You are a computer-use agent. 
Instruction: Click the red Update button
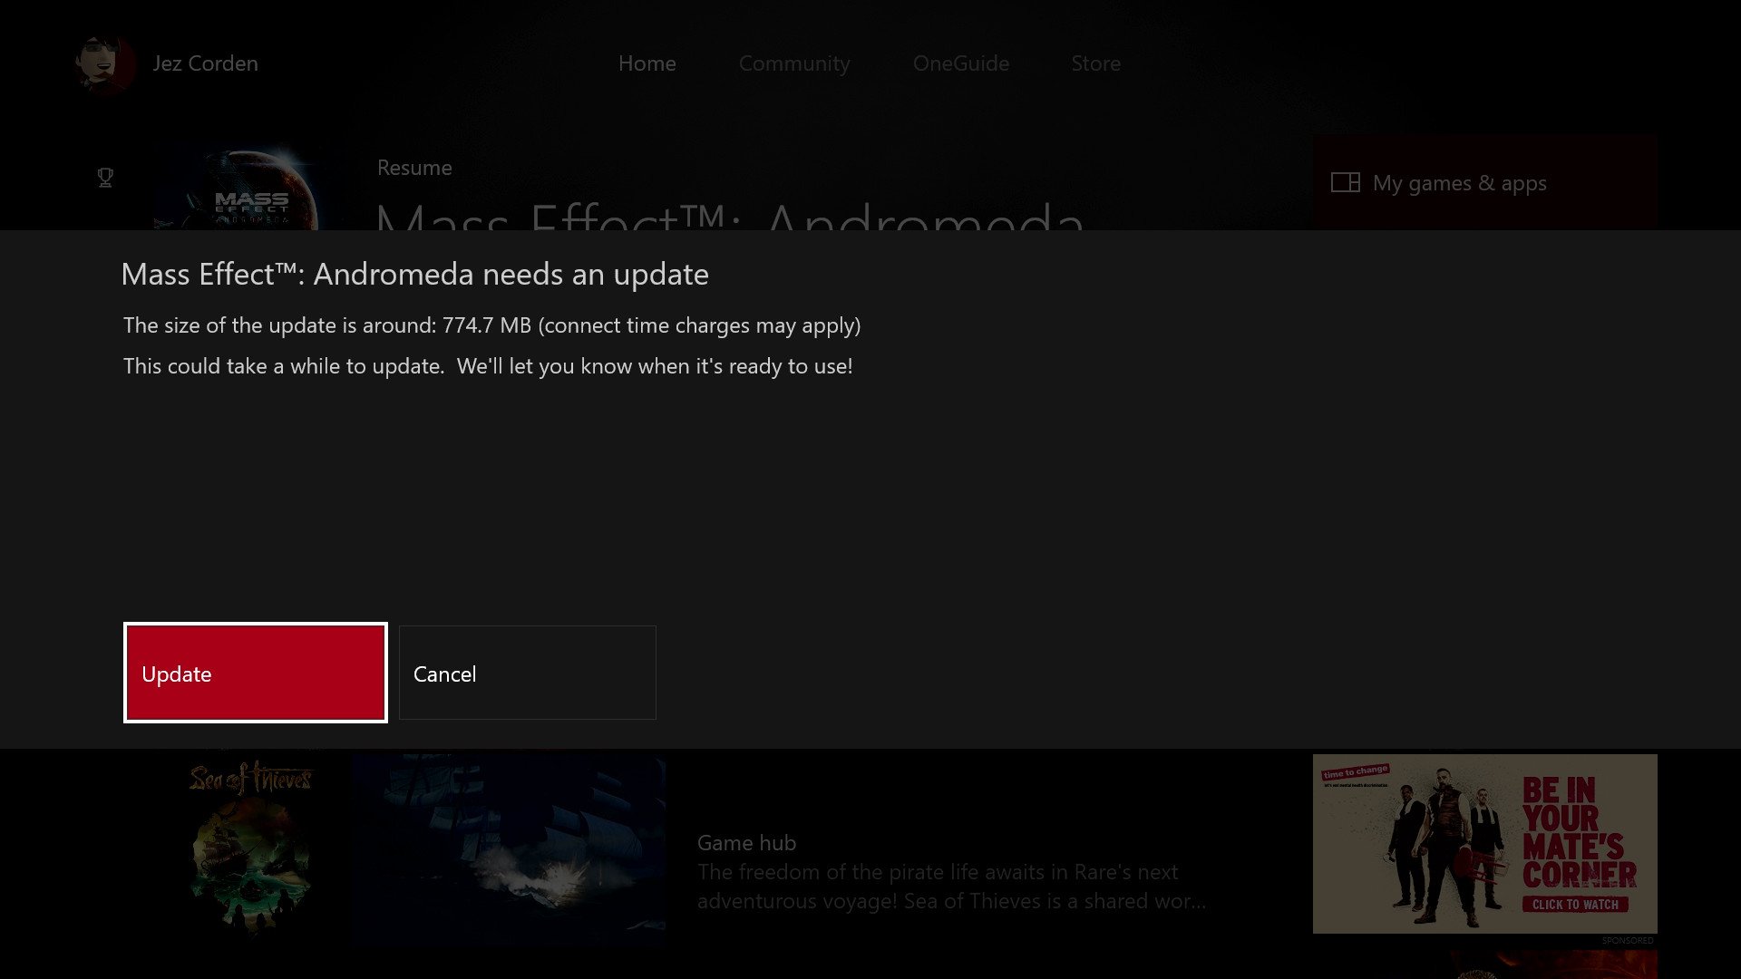pyautogui.click(x=255, y=673)
